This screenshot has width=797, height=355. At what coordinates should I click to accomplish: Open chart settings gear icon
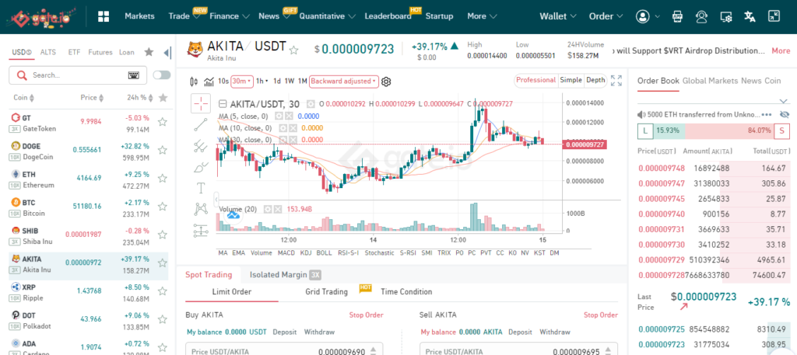(x=386, y=81)
